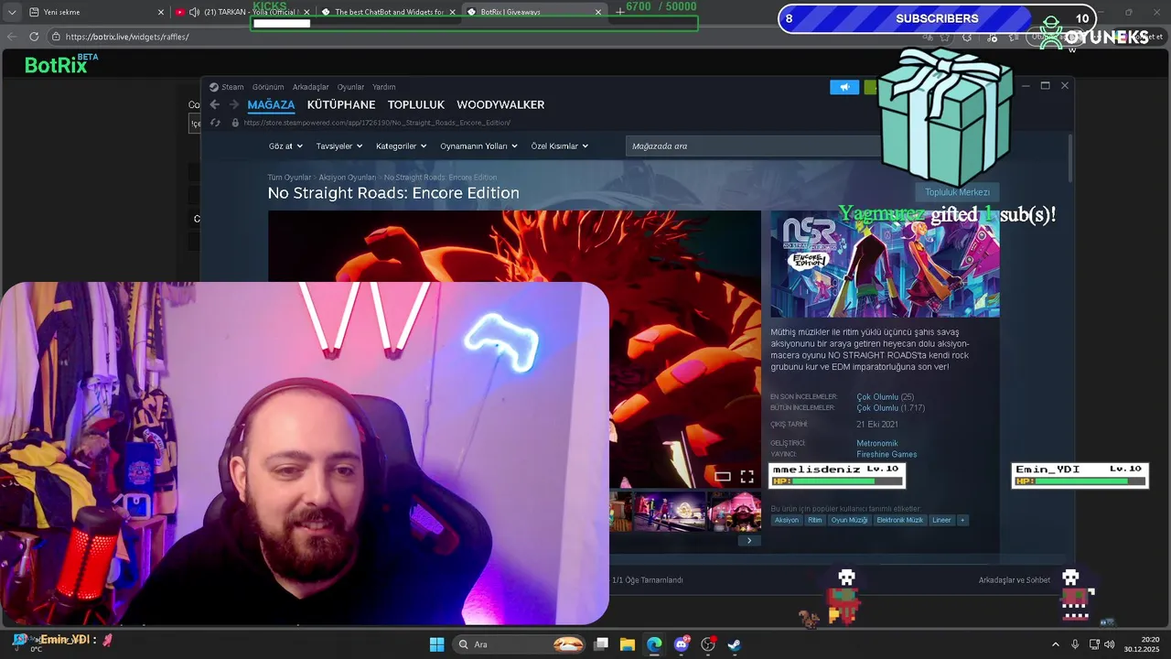
Task: Select the Ritim tag
Action: coord(814,520)
